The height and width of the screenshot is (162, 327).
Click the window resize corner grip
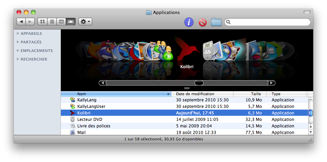310,140
